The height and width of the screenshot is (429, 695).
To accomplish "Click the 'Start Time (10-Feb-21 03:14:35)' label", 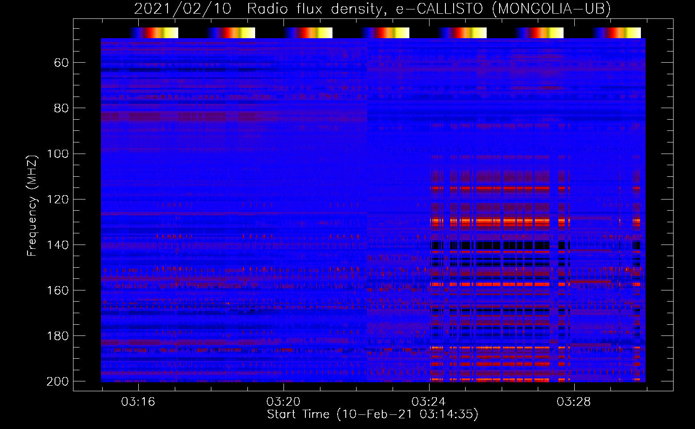I will pos(372,414).
